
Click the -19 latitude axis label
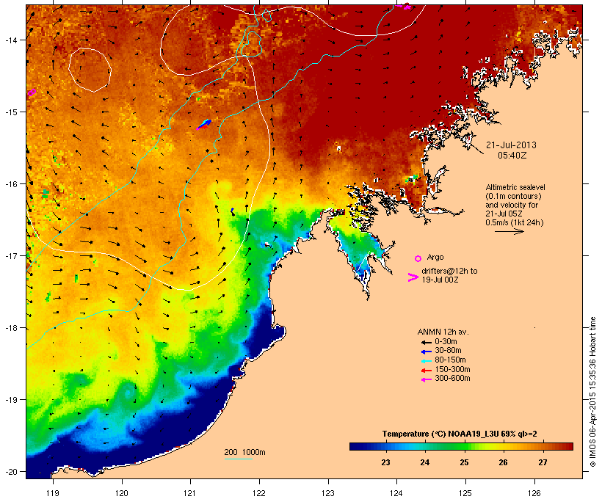pos(10,400)
